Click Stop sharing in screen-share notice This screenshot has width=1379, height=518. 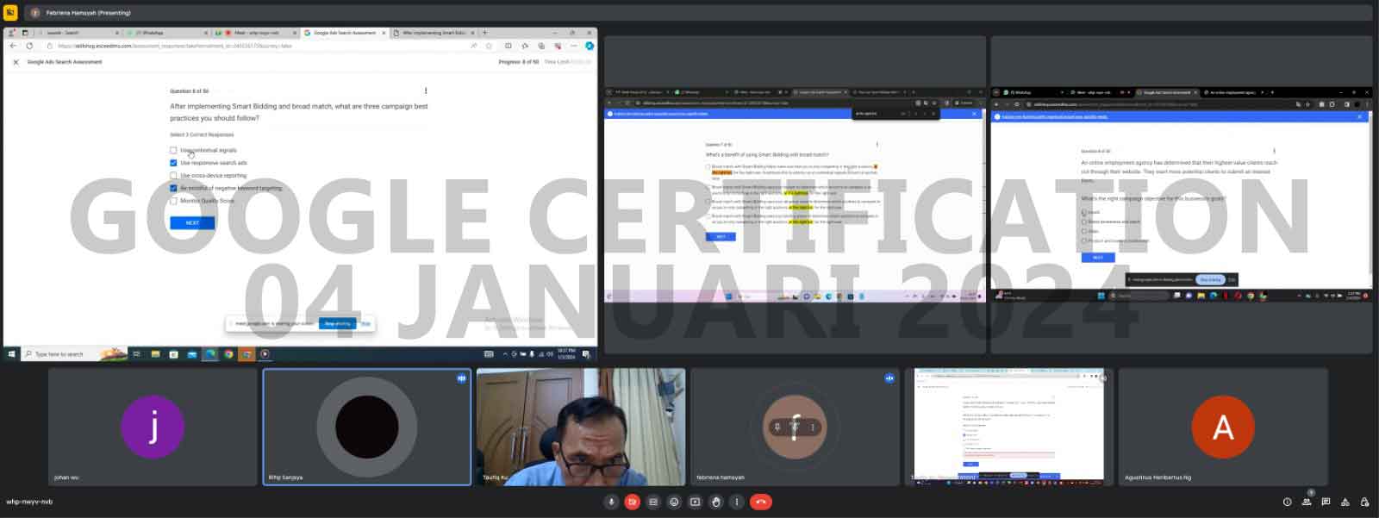coord(337,323)
